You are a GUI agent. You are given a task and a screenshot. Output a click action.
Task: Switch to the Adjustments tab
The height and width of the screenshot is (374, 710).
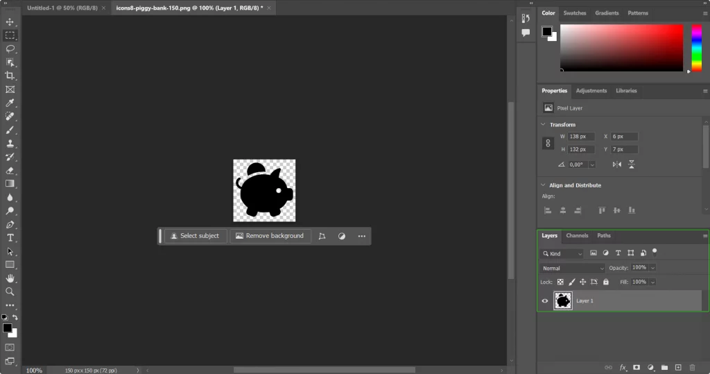(591, 91)
